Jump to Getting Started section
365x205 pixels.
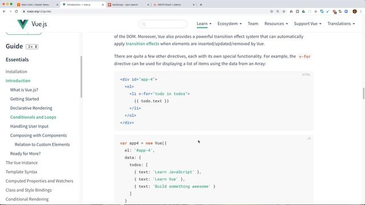25,99
